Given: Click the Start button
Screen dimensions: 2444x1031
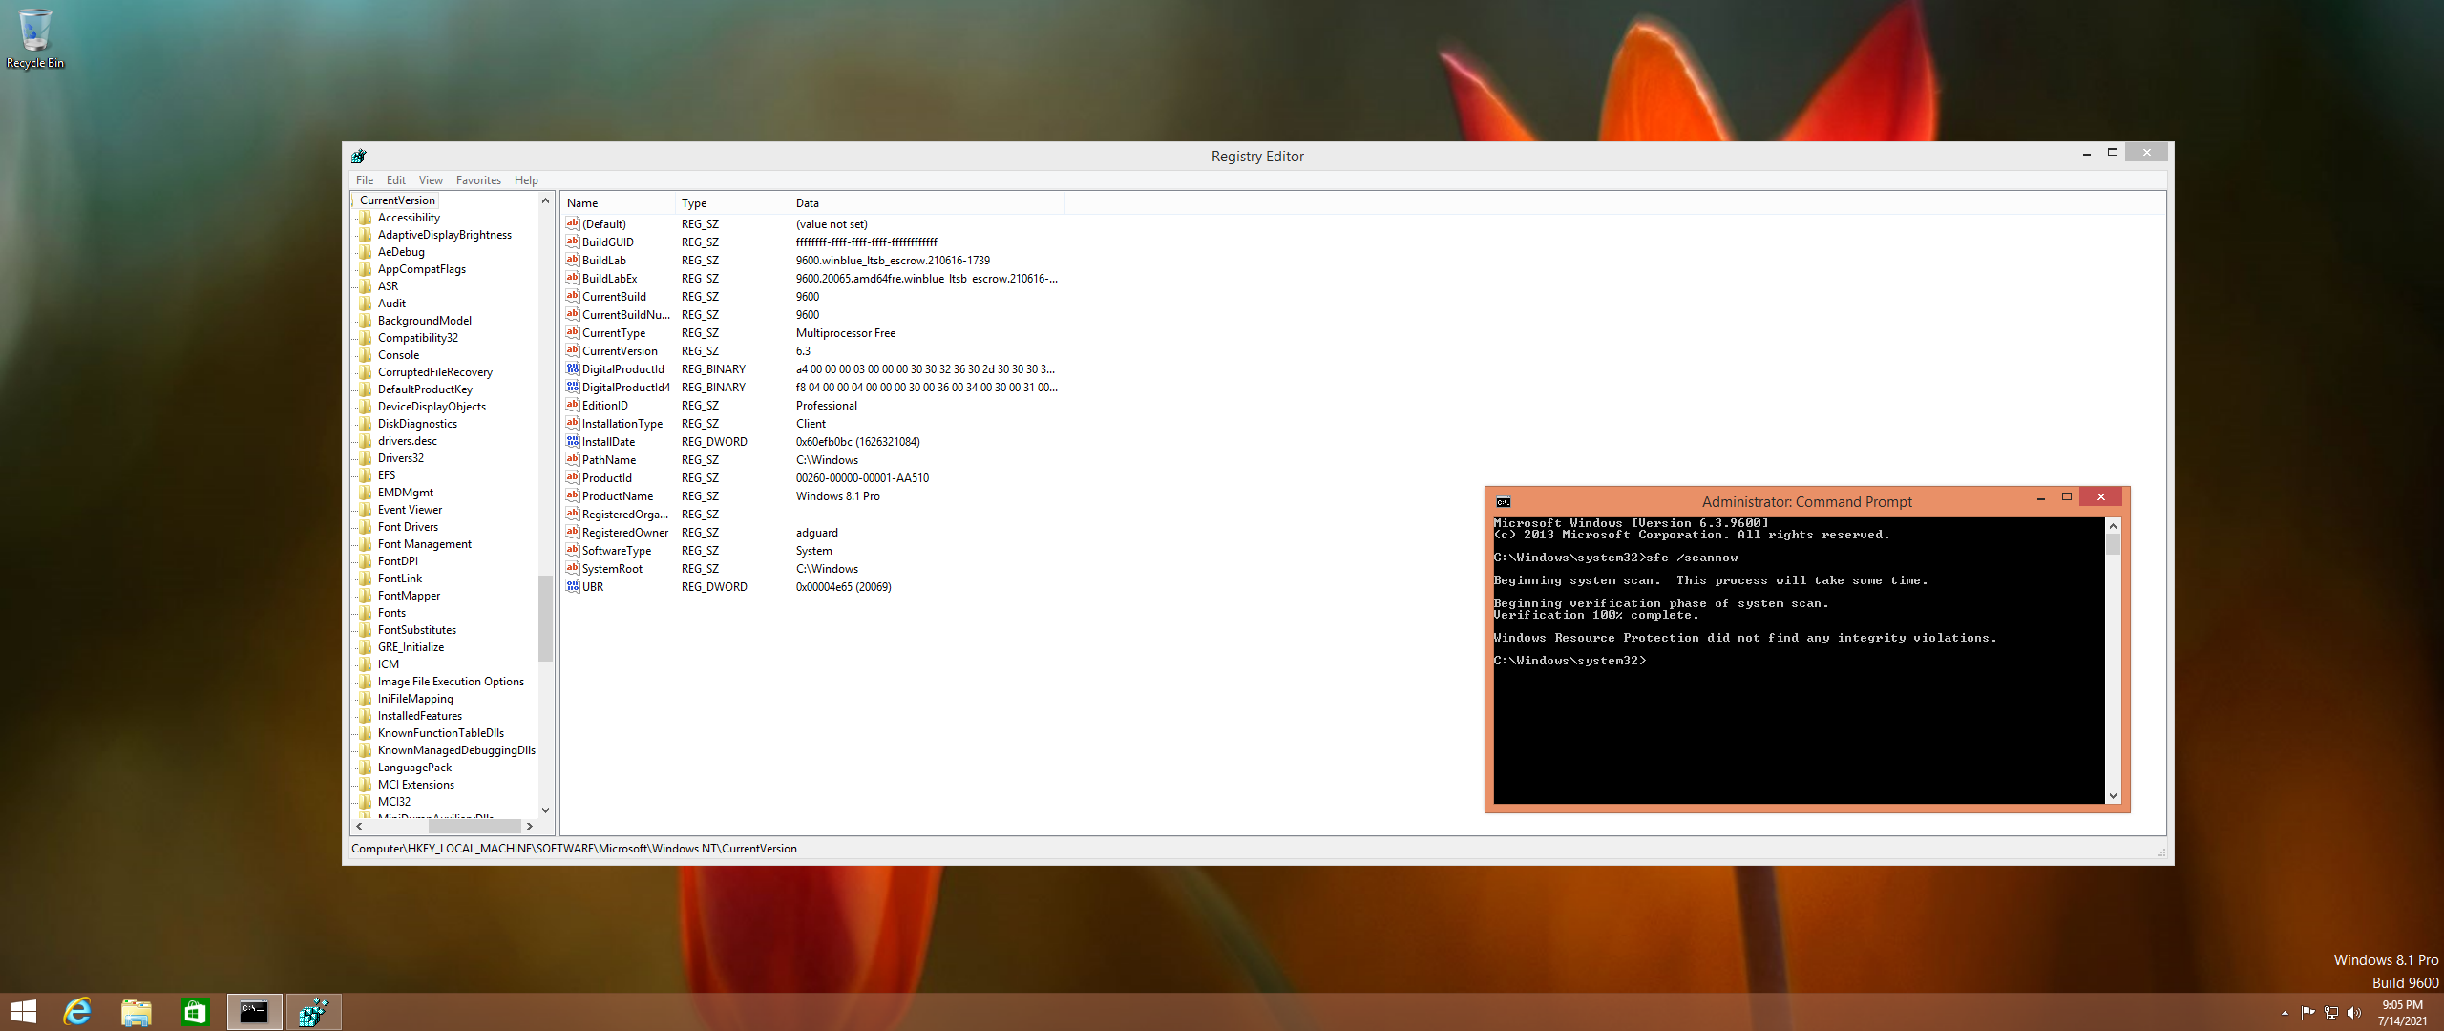Looking at the screenshot, I should [x=24, y=1012].
